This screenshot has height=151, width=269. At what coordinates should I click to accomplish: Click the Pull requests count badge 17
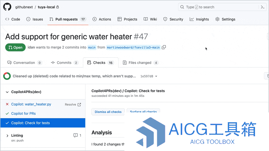pyautogui.click(x=83, y=19)
